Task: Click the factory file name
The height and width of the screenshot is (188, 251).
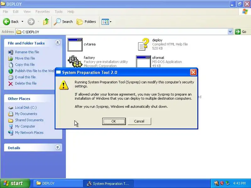Action: [x=89, y=58]
